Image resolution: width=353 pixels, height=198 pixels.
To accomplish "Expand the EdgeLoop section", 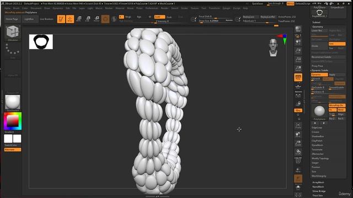I will tap(317, 128).
